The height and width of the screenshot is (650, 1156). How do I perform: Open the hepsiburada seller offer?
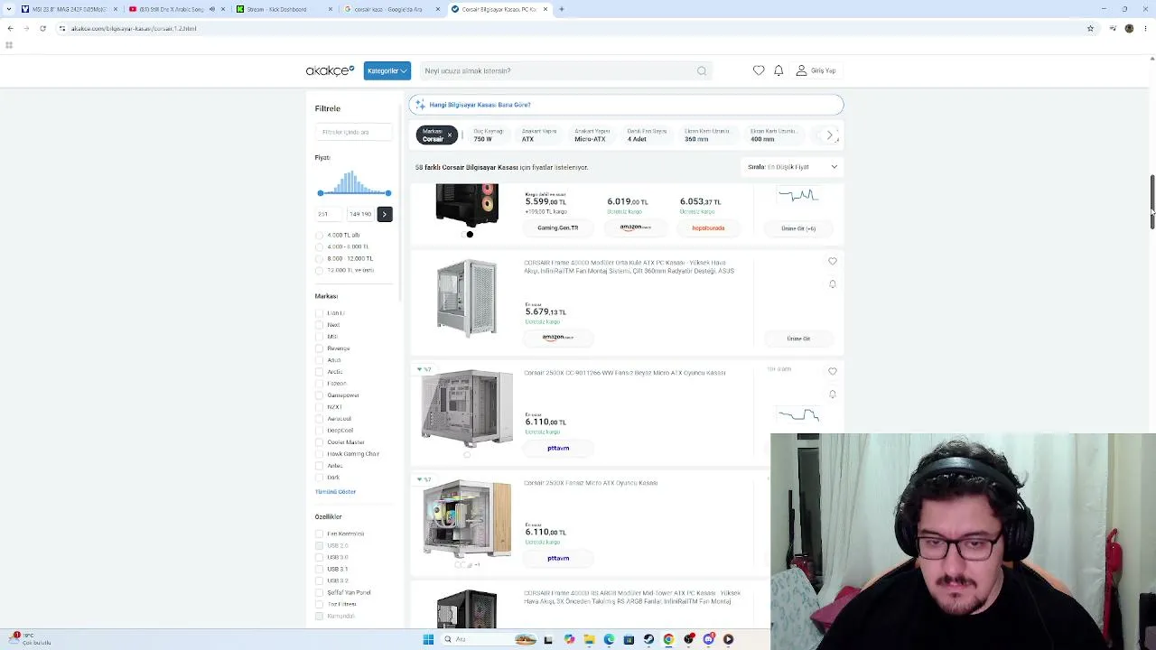(x=708, y=227)
